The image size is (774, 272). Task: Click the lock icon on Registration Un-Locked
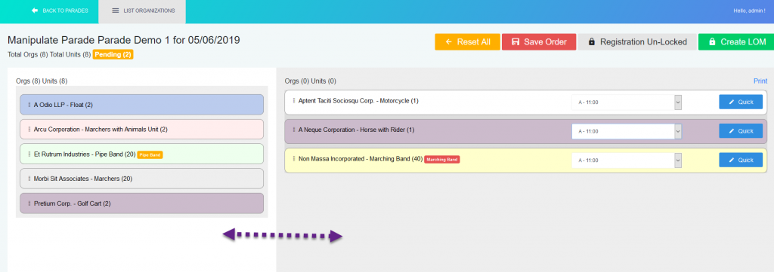point(591,41)
